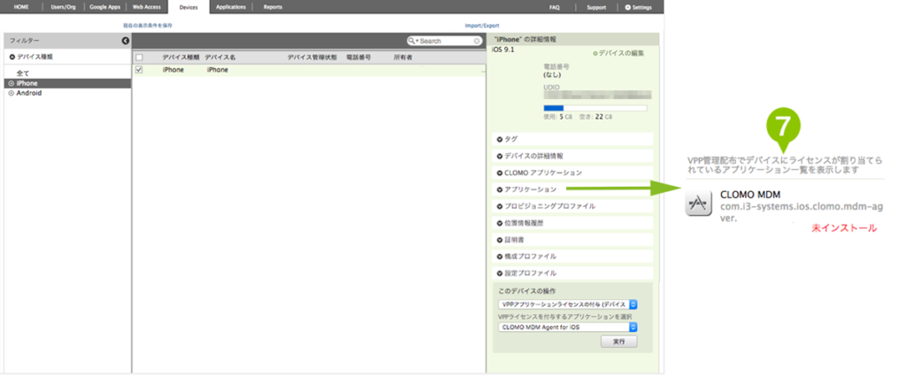Collapse the フィルター panel arrow icon

(125, 41)
